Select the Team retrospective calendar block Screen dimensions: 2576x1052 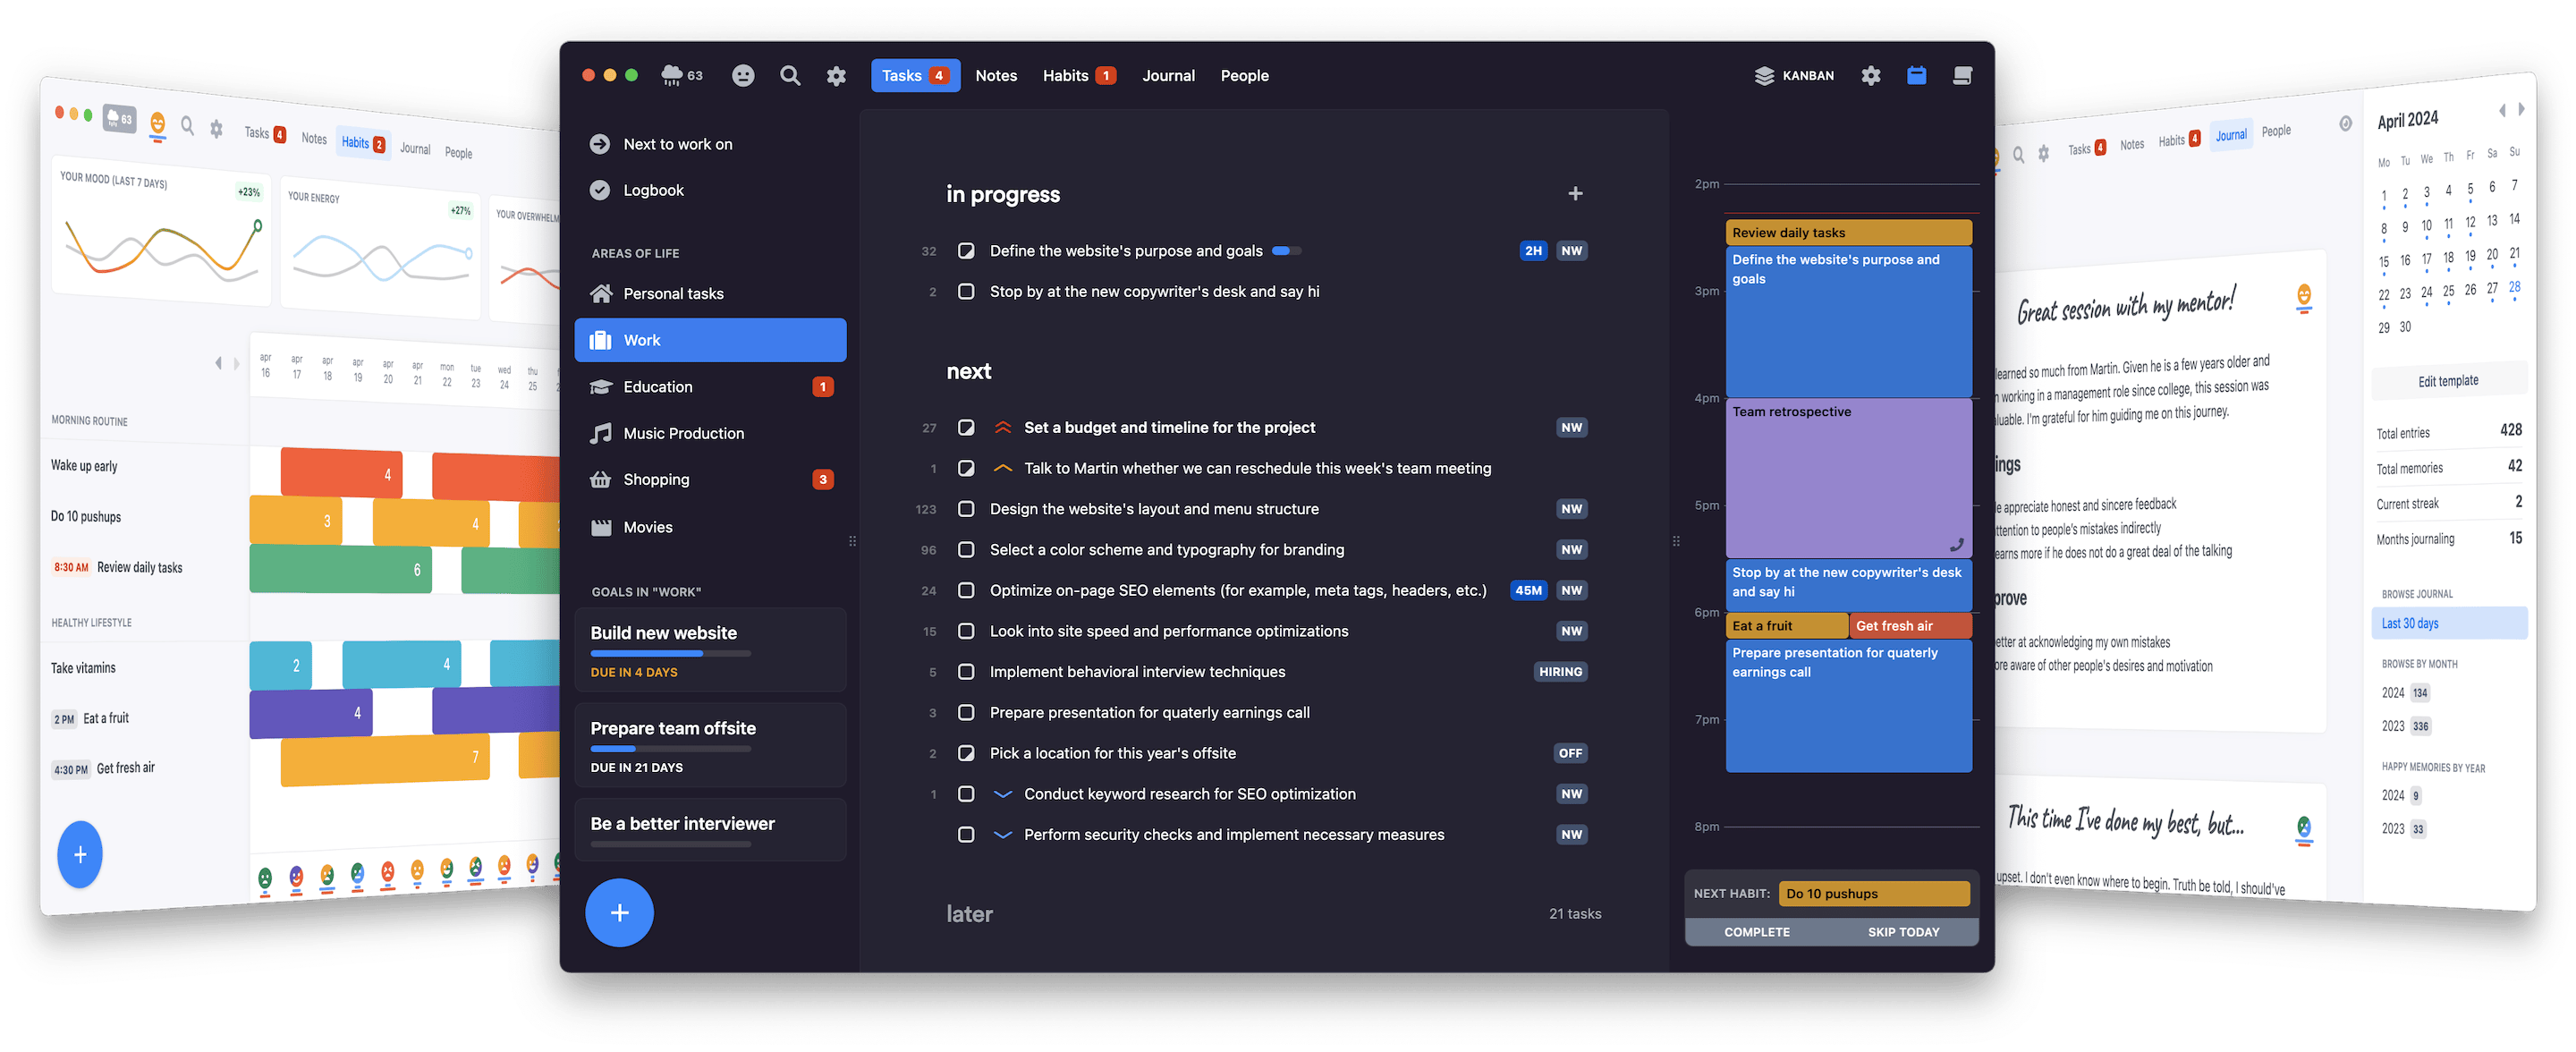tap(1847, 477)
